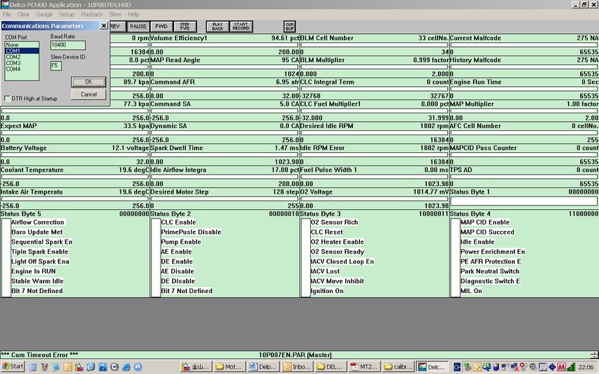Click the Battery Voltage gauge bar
599x374 pixels.
tap(75, 155)
